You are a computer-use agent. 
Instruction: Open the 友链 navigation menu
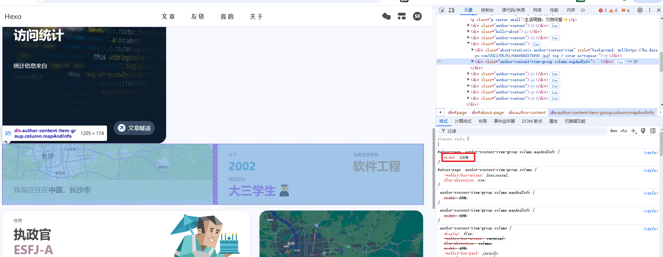pos(198,16)
